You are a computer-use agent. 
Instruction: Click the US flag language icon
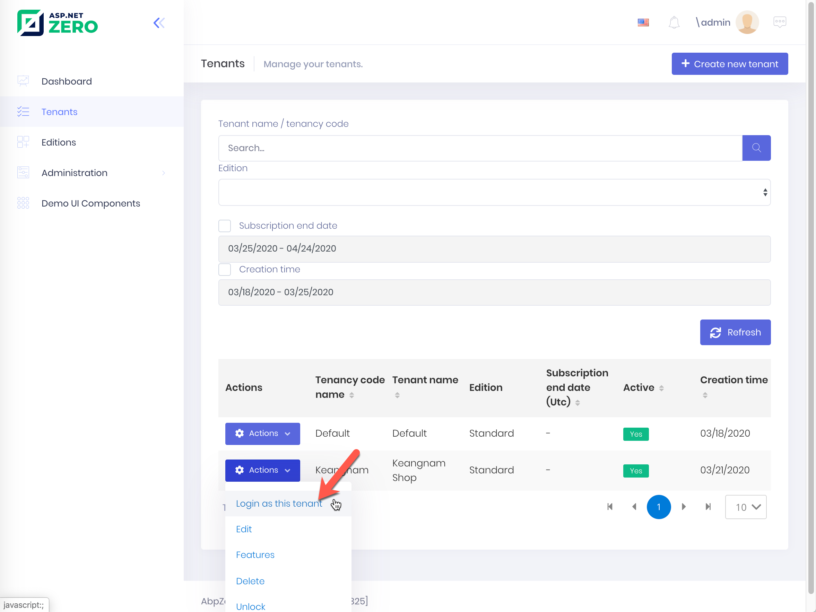pyautogui.click(x=643, y=23)
